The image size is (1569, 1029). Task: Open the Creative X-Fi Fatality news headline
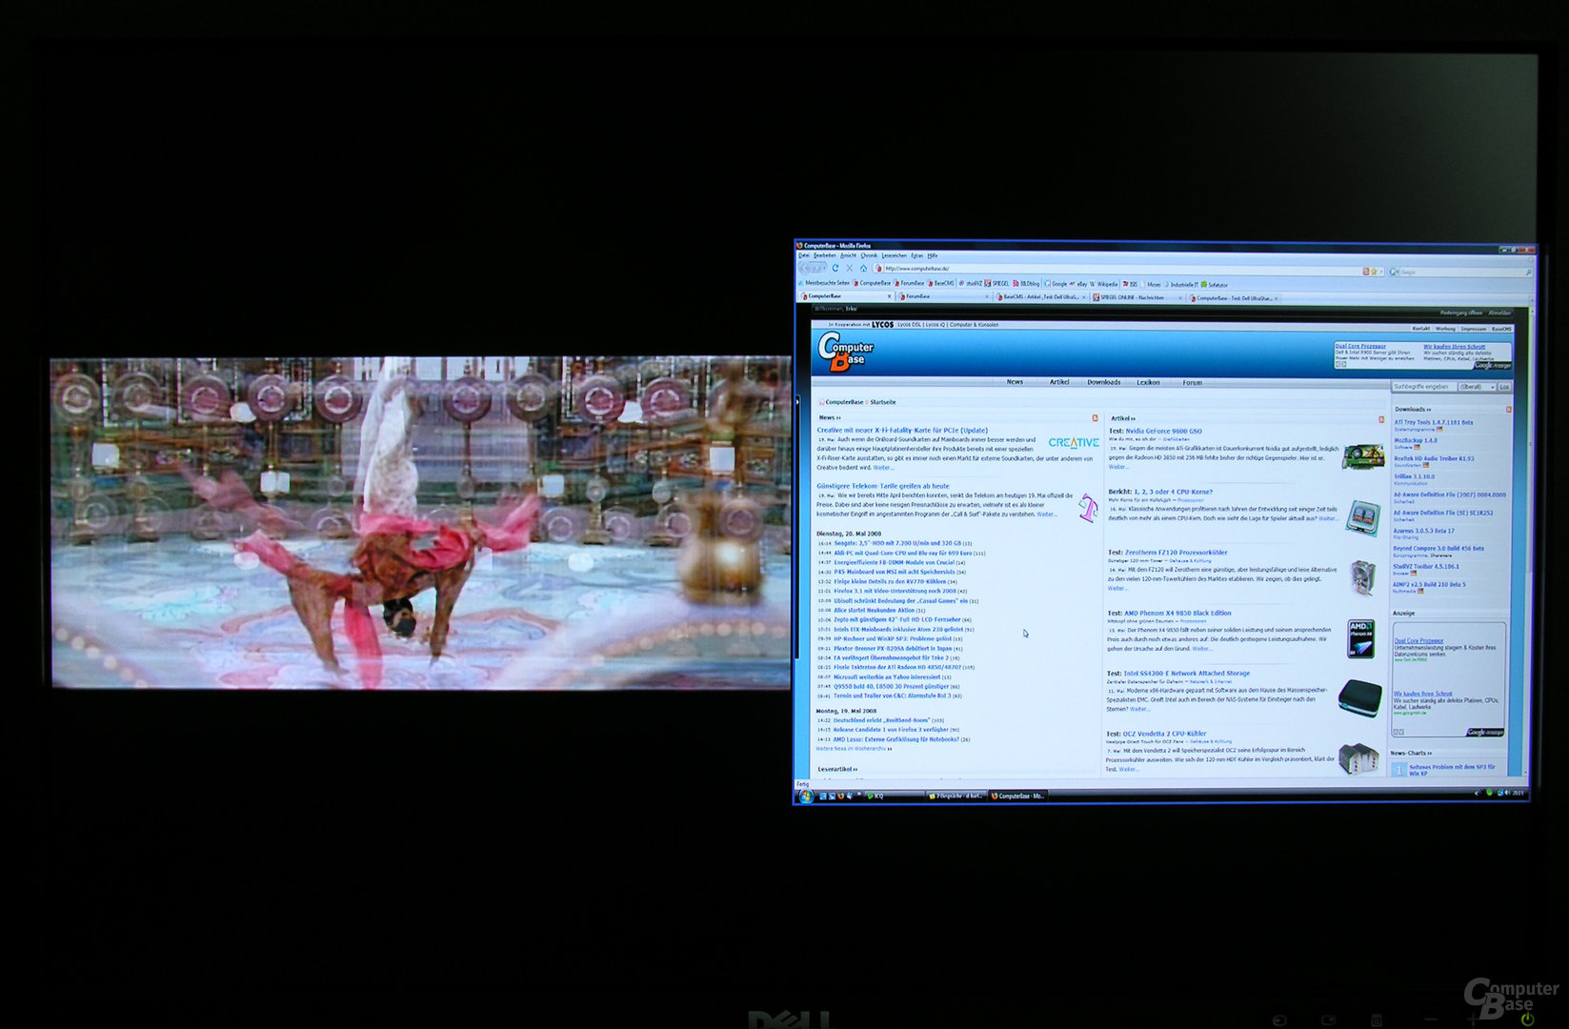[x=902, y=431]
